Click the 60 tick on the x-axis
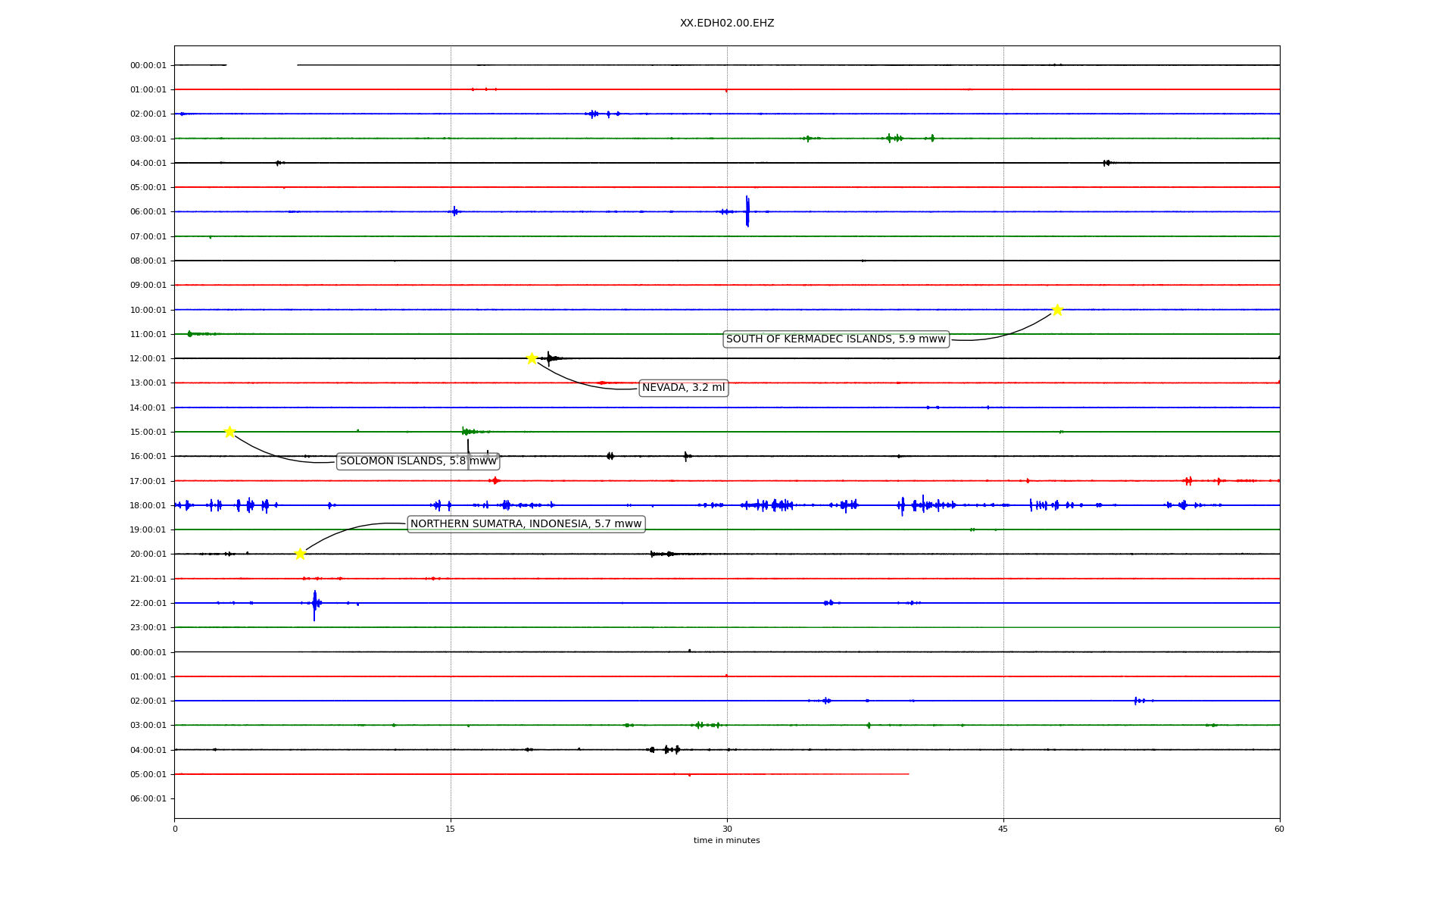1454x909 pixels. coord(1279,829)
